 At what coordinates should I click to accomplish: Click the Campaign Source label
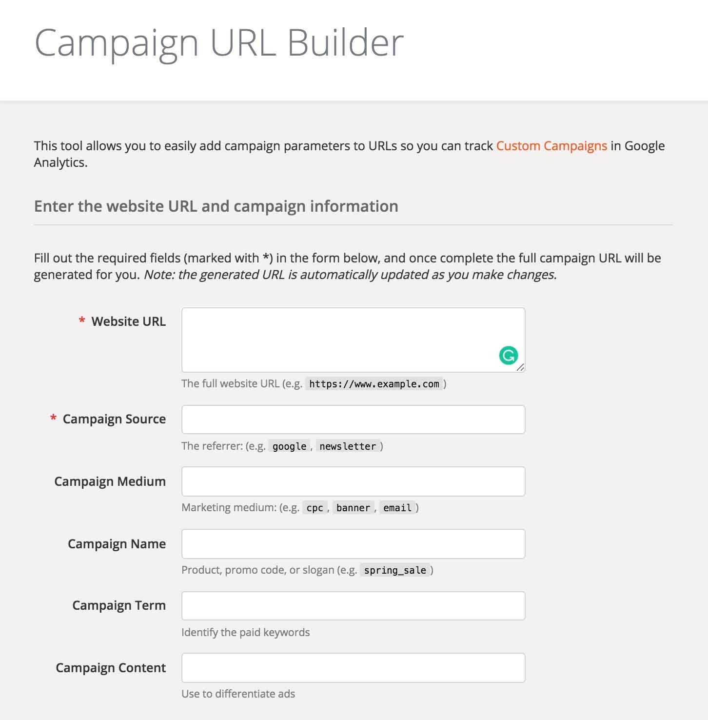point(114,420)
